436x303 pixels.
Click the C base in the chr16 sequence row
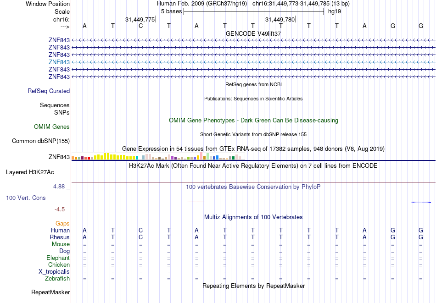pos(141,26)
